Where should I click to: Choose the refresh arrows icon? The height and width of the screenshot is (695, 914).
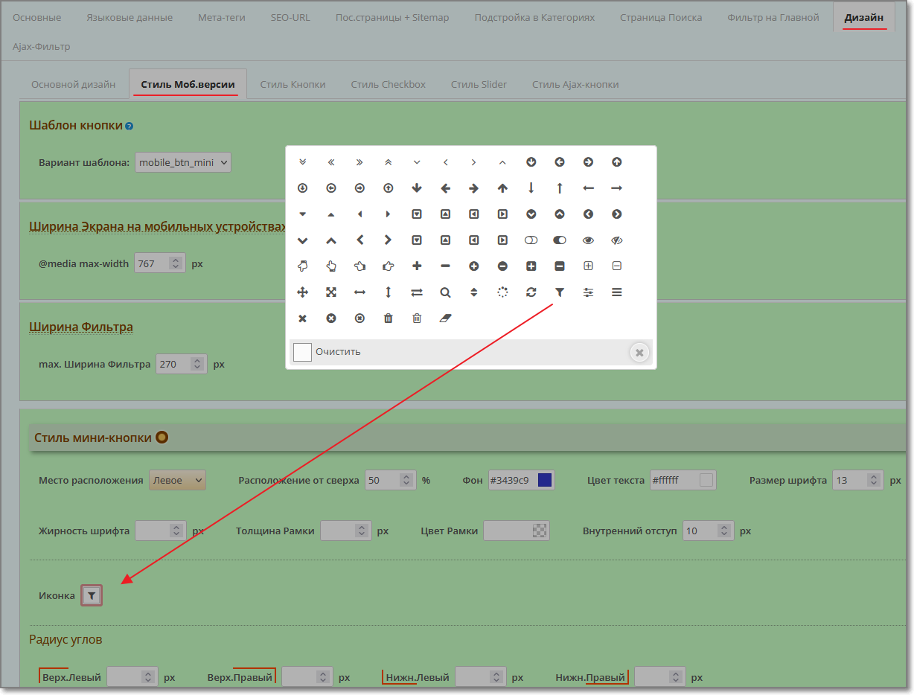pos(531,292)
